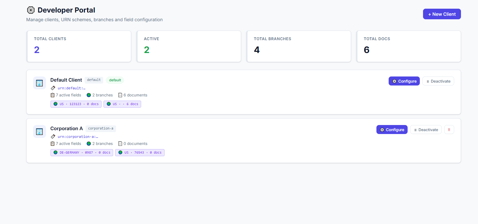Viewport: 478px width, 224px height.
Task: Select the DE-GERMANY · 0987 branch chip
Action: 82,153
